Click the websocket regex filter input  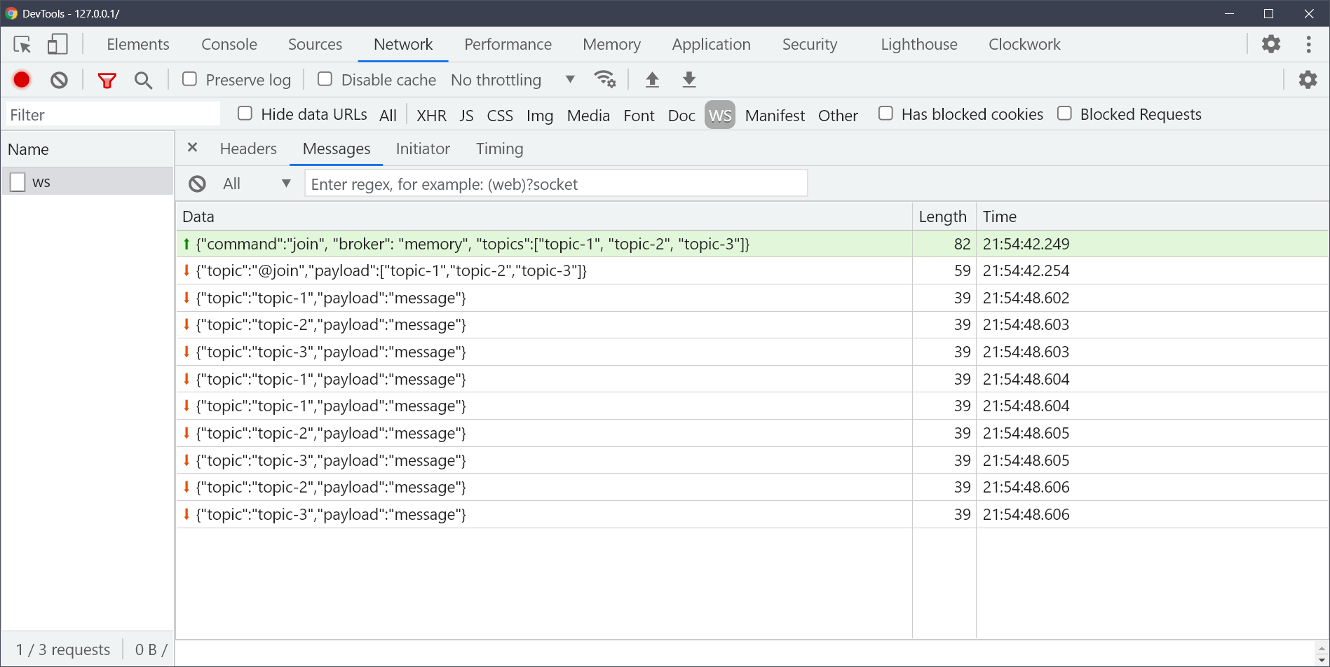[555, 183]
